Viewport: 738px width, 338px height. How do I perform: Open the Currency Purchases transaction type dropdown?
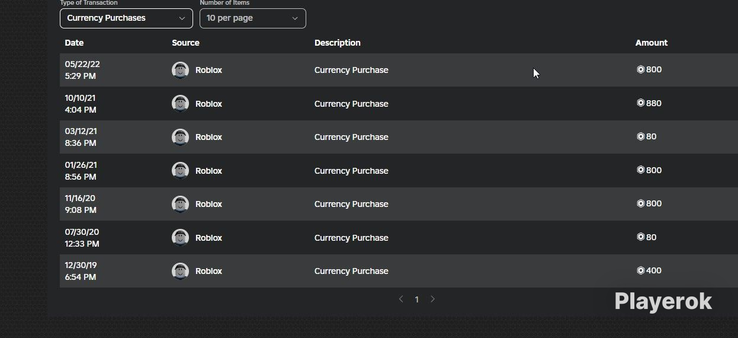(126, 18)
